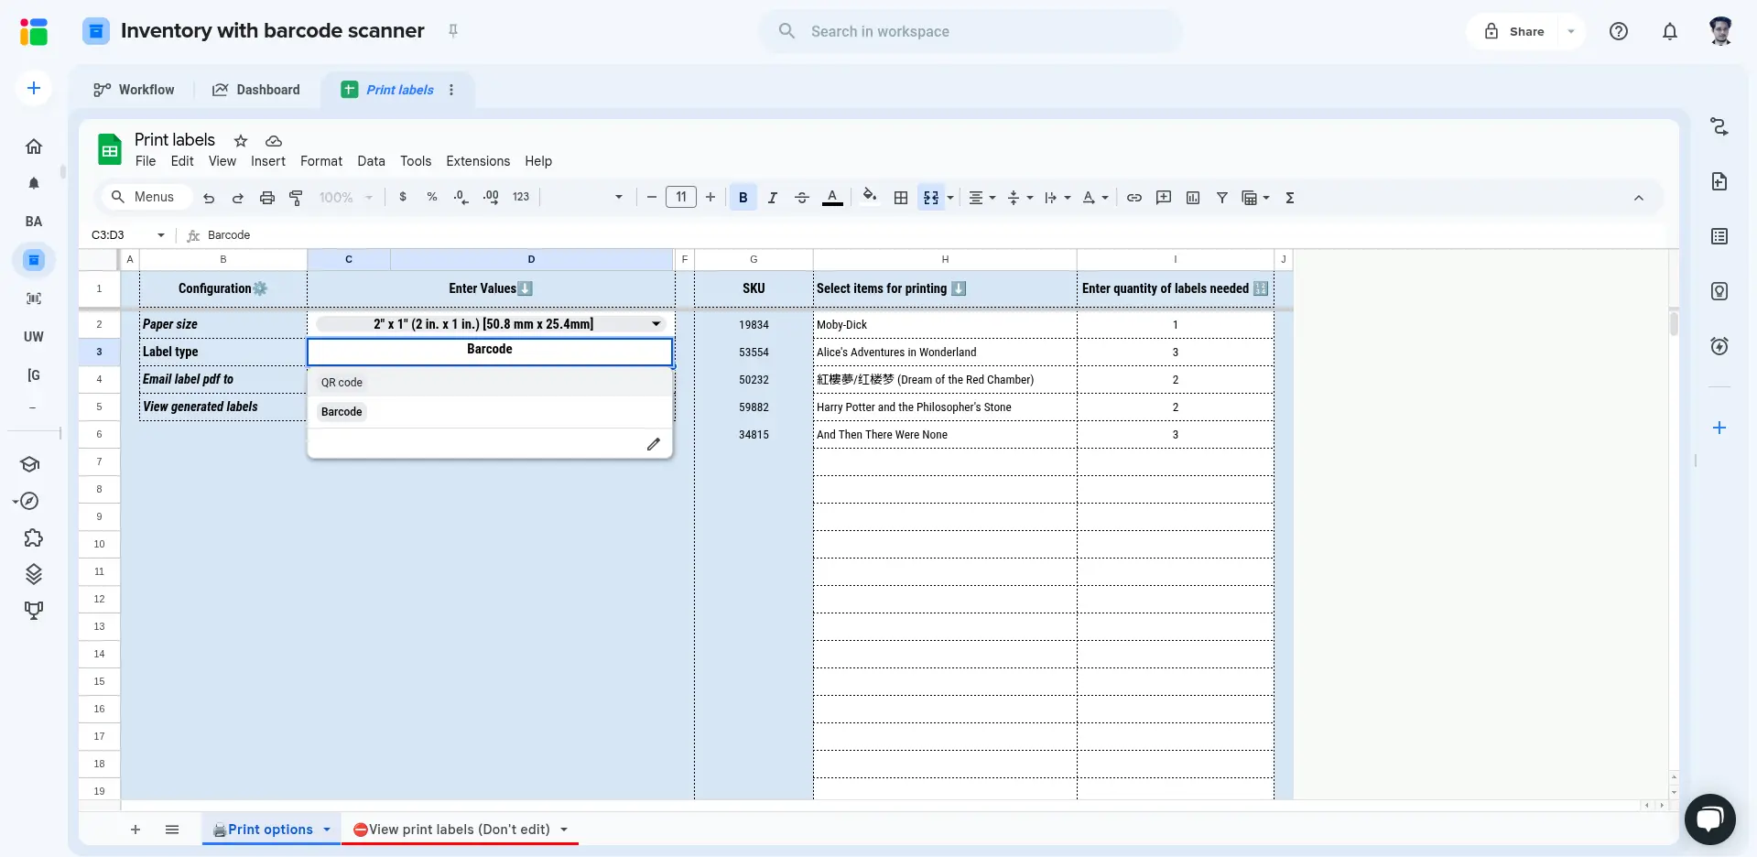This screenshot has height=857, width=1757.
Task: Open the Borders tool
Action: pyautogui.click(x=901, y=198)
